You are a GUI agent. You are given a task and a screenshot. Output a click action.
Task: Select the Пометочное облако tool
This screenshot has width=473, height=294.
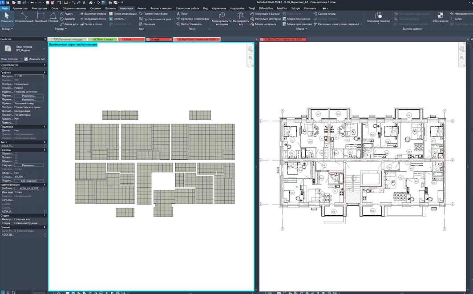click(153, 14)
